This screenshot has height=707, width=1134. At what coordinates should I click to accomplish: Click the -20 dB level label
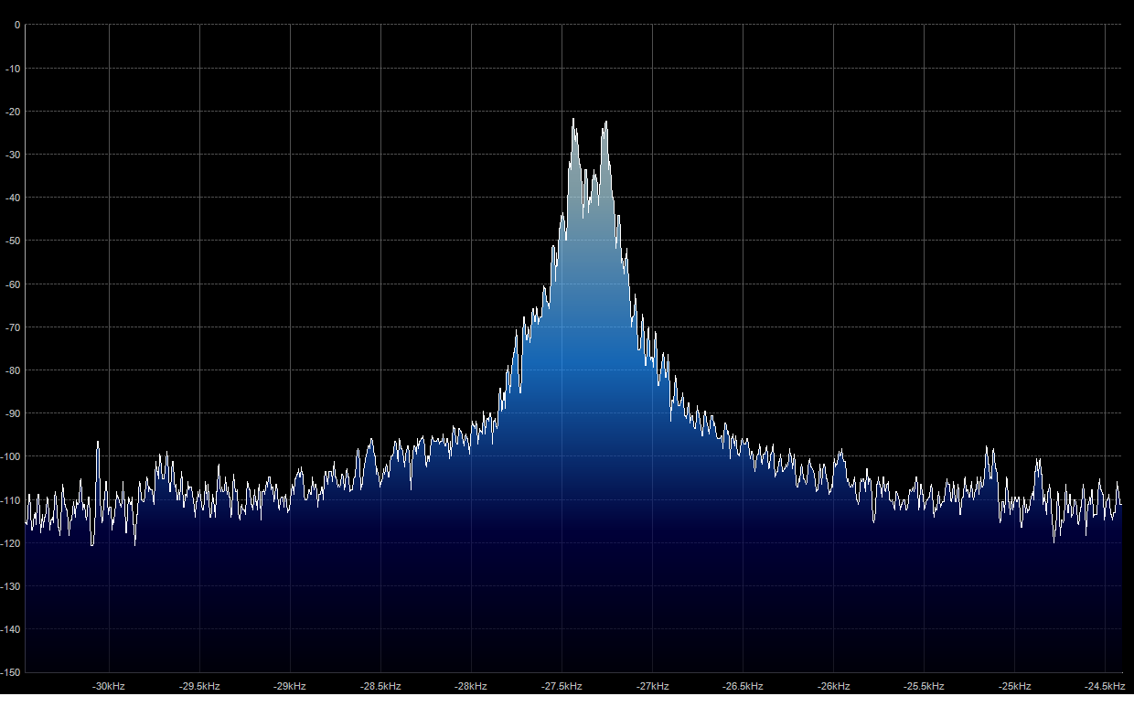[x=14, y=112]
